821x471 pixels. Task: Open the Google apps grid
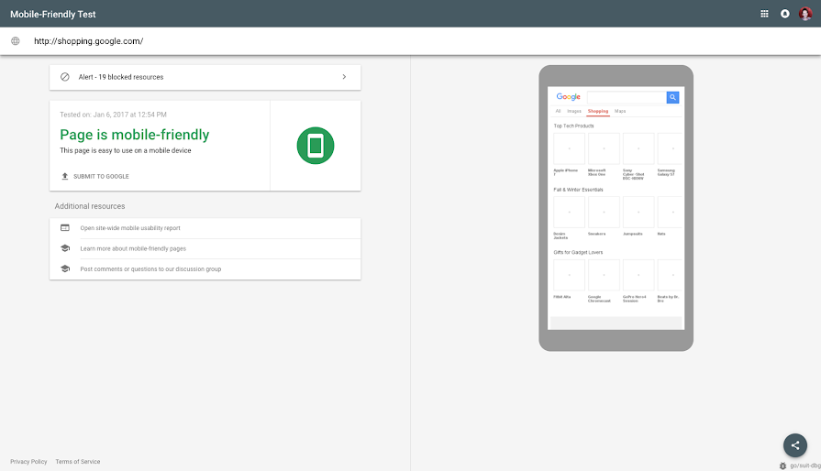765,14
